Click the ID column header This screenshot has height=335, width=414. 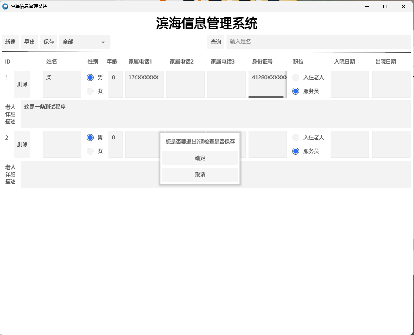8,62
